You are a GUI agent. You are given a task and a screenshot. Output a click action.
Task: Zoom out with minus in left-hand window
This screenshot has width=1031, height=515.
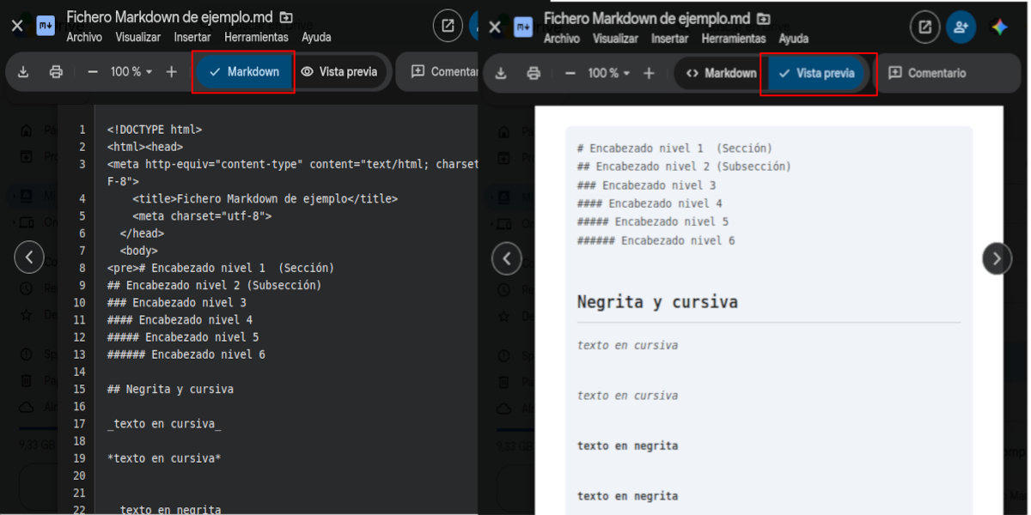pos(93,72)
